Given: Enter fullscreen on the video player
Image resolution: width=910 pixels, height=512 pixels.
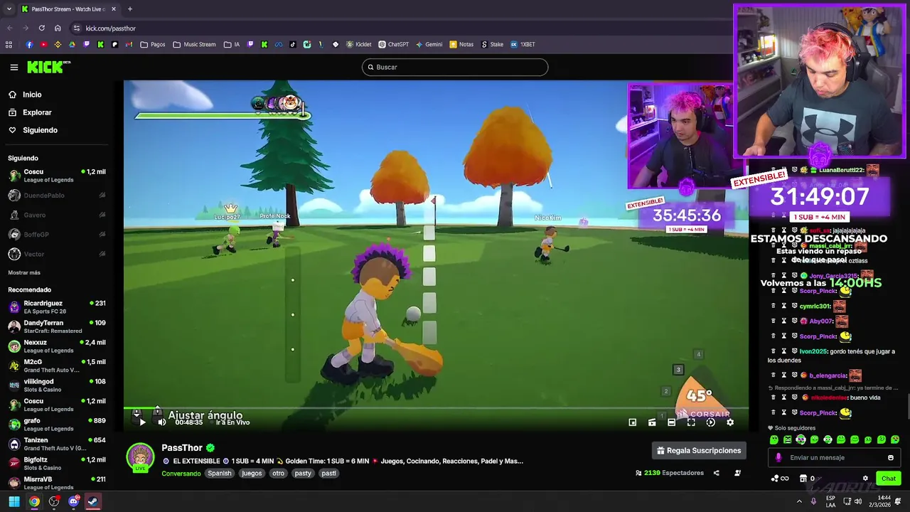Looking at the screenshot, I should coord(691,422).
